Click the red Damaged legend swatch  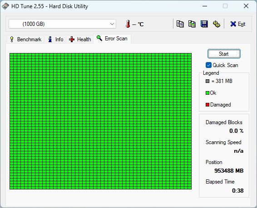[x=208, y=105]
